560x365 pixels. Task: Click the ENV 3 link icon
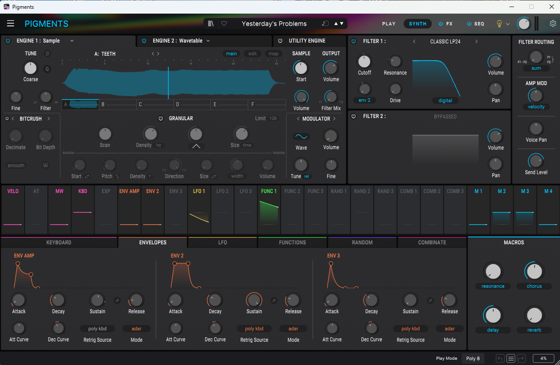430,301
